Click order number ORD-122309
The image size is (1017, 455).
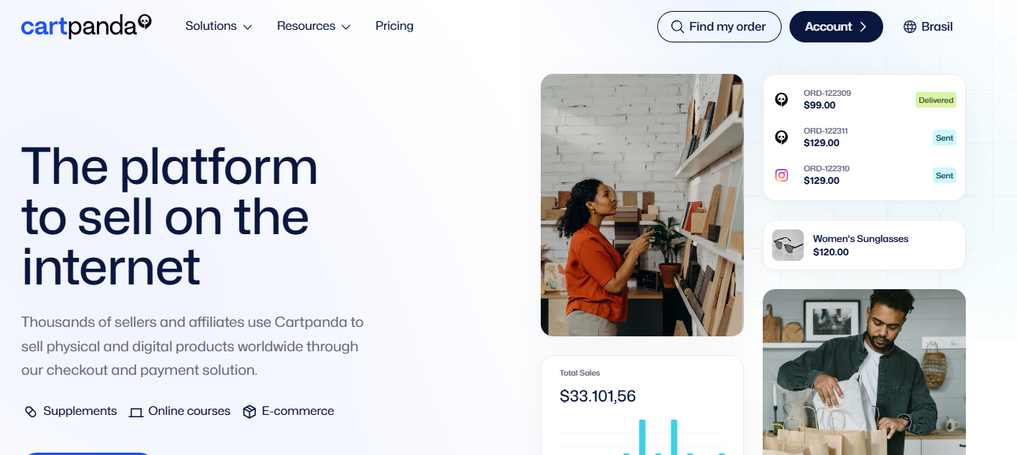click(x=827, y=94)
